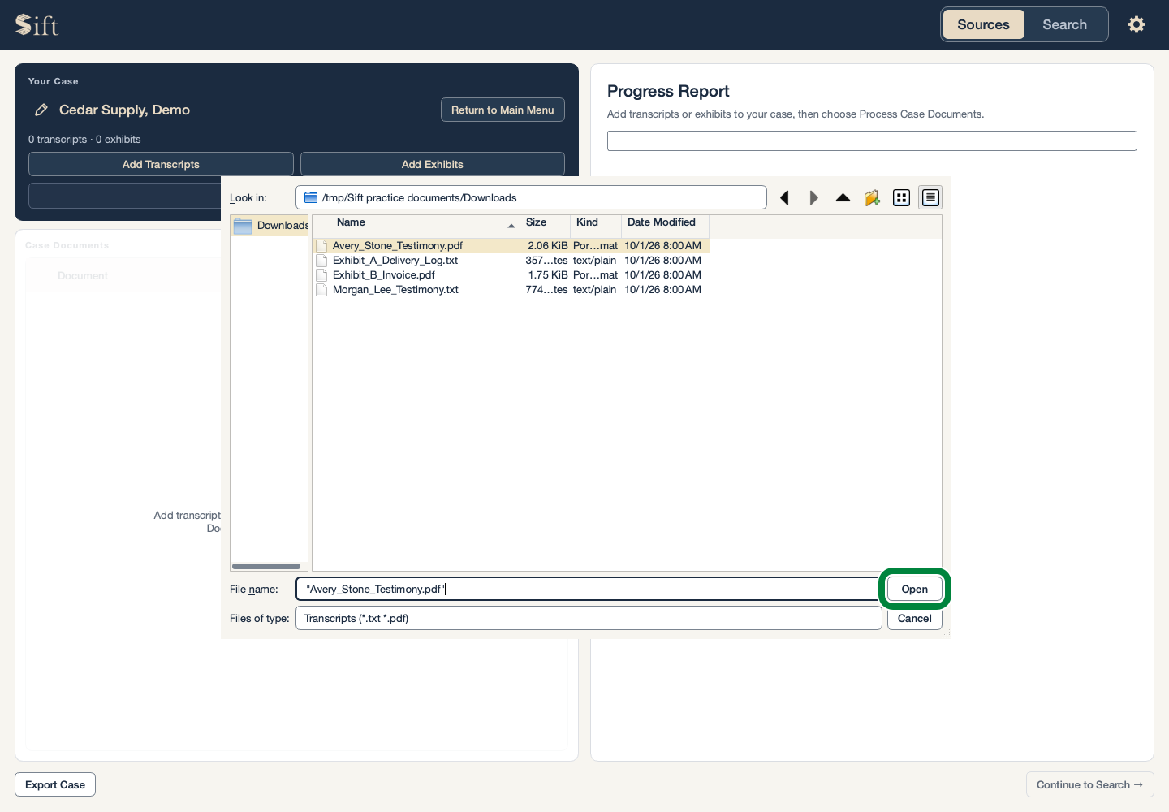Switch to the Search tab
The image size is (1169, 812).
point(1064,24)
